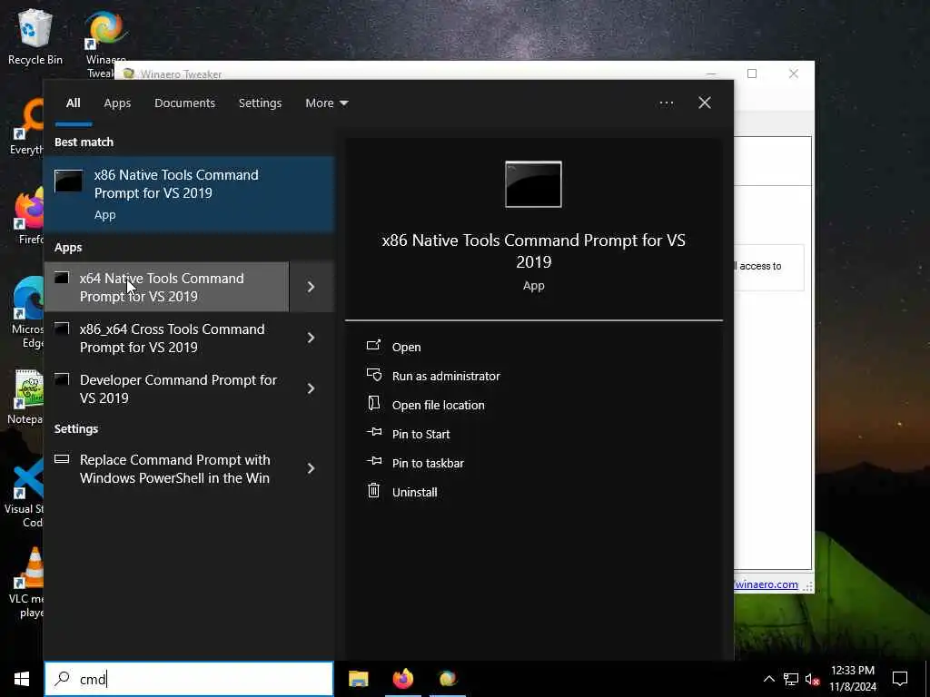The image size is (930, 697).
Task: Open the Action Center notifications icon
Action: click(x=900, y=679)
